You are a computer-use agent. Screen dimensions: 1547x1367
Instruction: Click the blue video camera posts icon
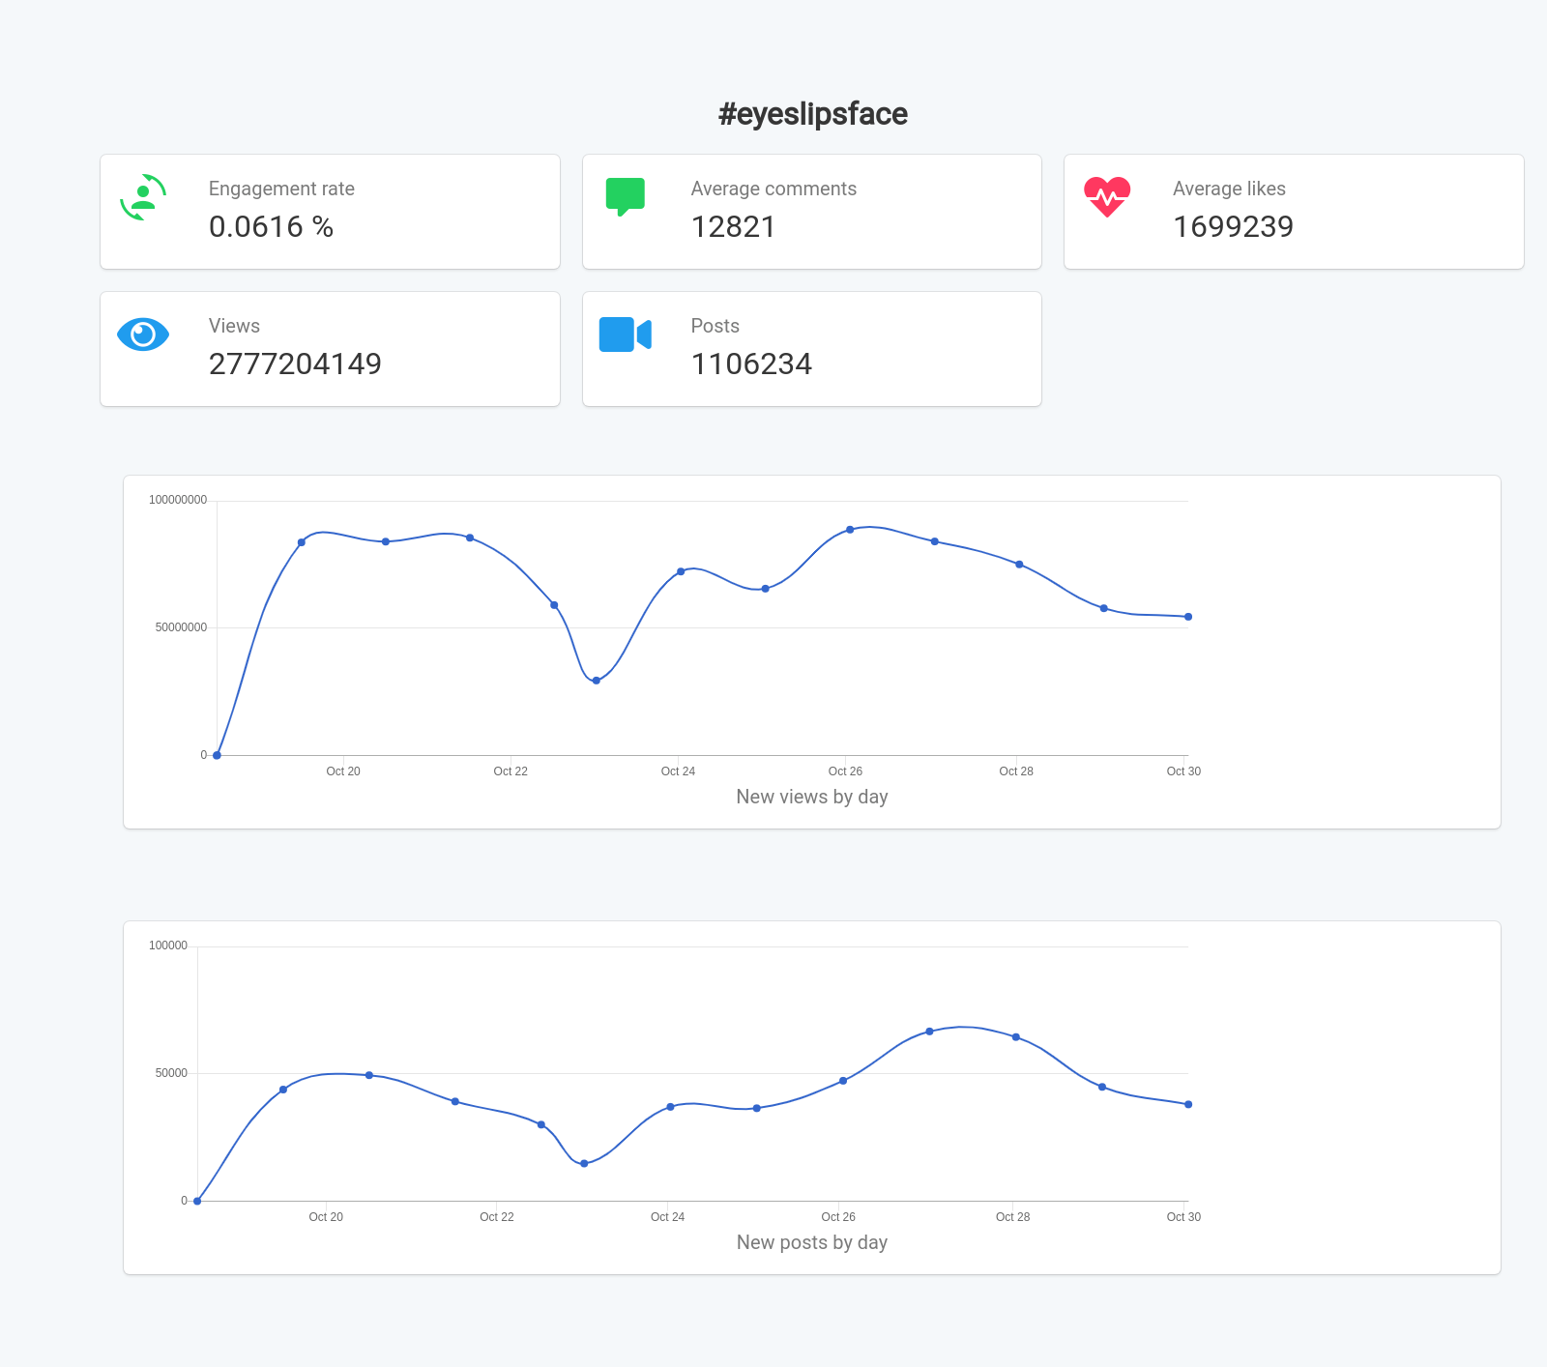point(625,334)
